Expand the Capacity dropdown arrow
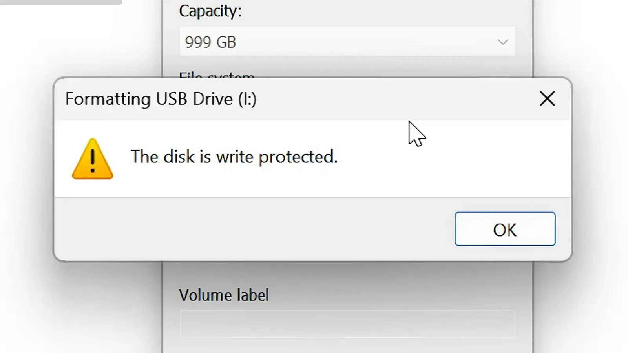628x353 pixels. (x=503, y=42)
